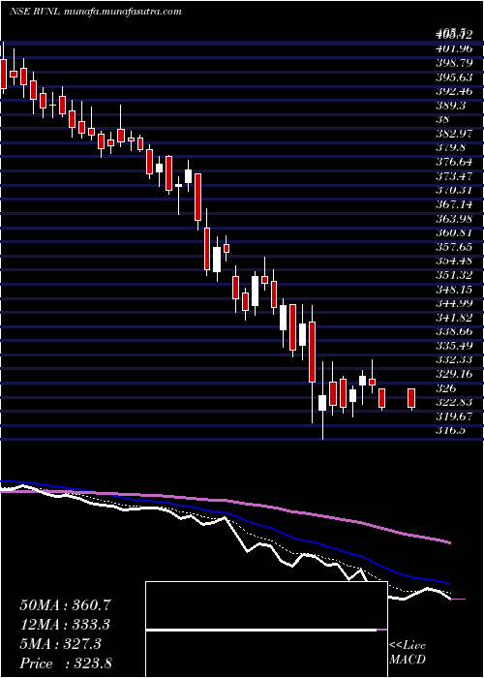The image size is (484, 678).
Task: Click the 354.48 price axis label
Action: click(453, 261)
